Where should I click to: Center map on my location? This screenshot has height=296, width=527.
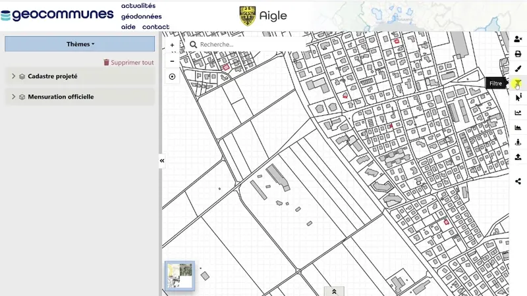pos(172,76)
